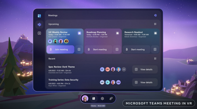
Task: Expand the +4 additional attendees badge
Action: (x=124, y=69)
